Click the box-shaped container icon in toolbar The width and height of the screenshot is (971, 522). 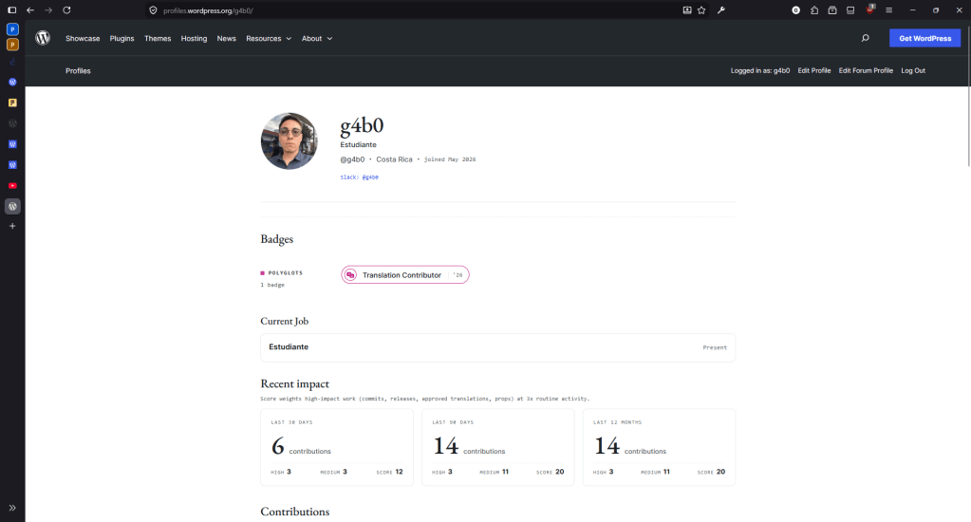click(832, 10)
